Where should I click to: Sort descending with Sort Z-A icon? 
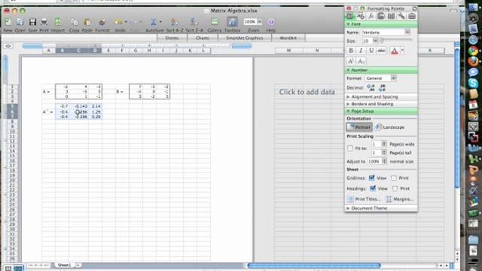tap(194, 22)
